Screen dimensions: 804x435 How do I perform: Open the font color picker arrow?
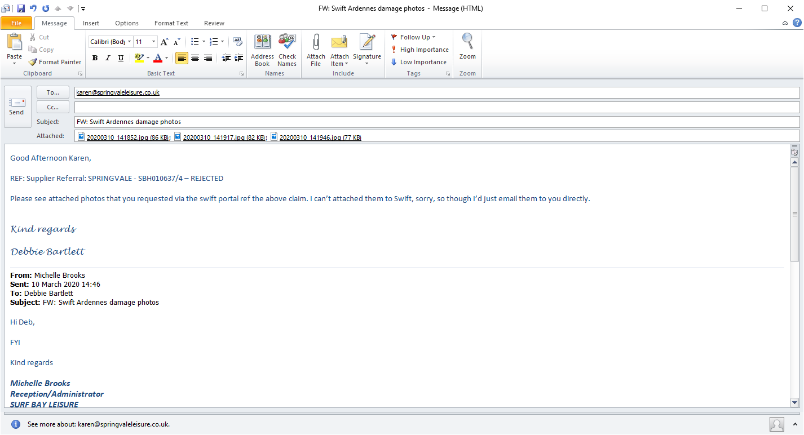click(166, 58)
